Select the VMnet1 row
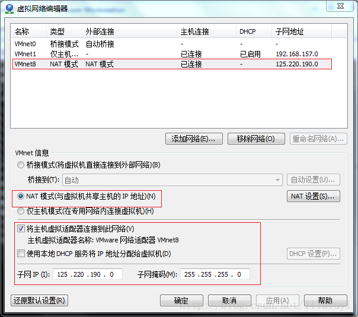358x317 pixels. [172, 54]
